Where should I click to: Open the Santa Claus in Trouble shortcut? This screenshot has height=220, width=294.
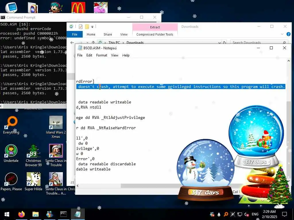pyautogui.click(x=56, y=155)
